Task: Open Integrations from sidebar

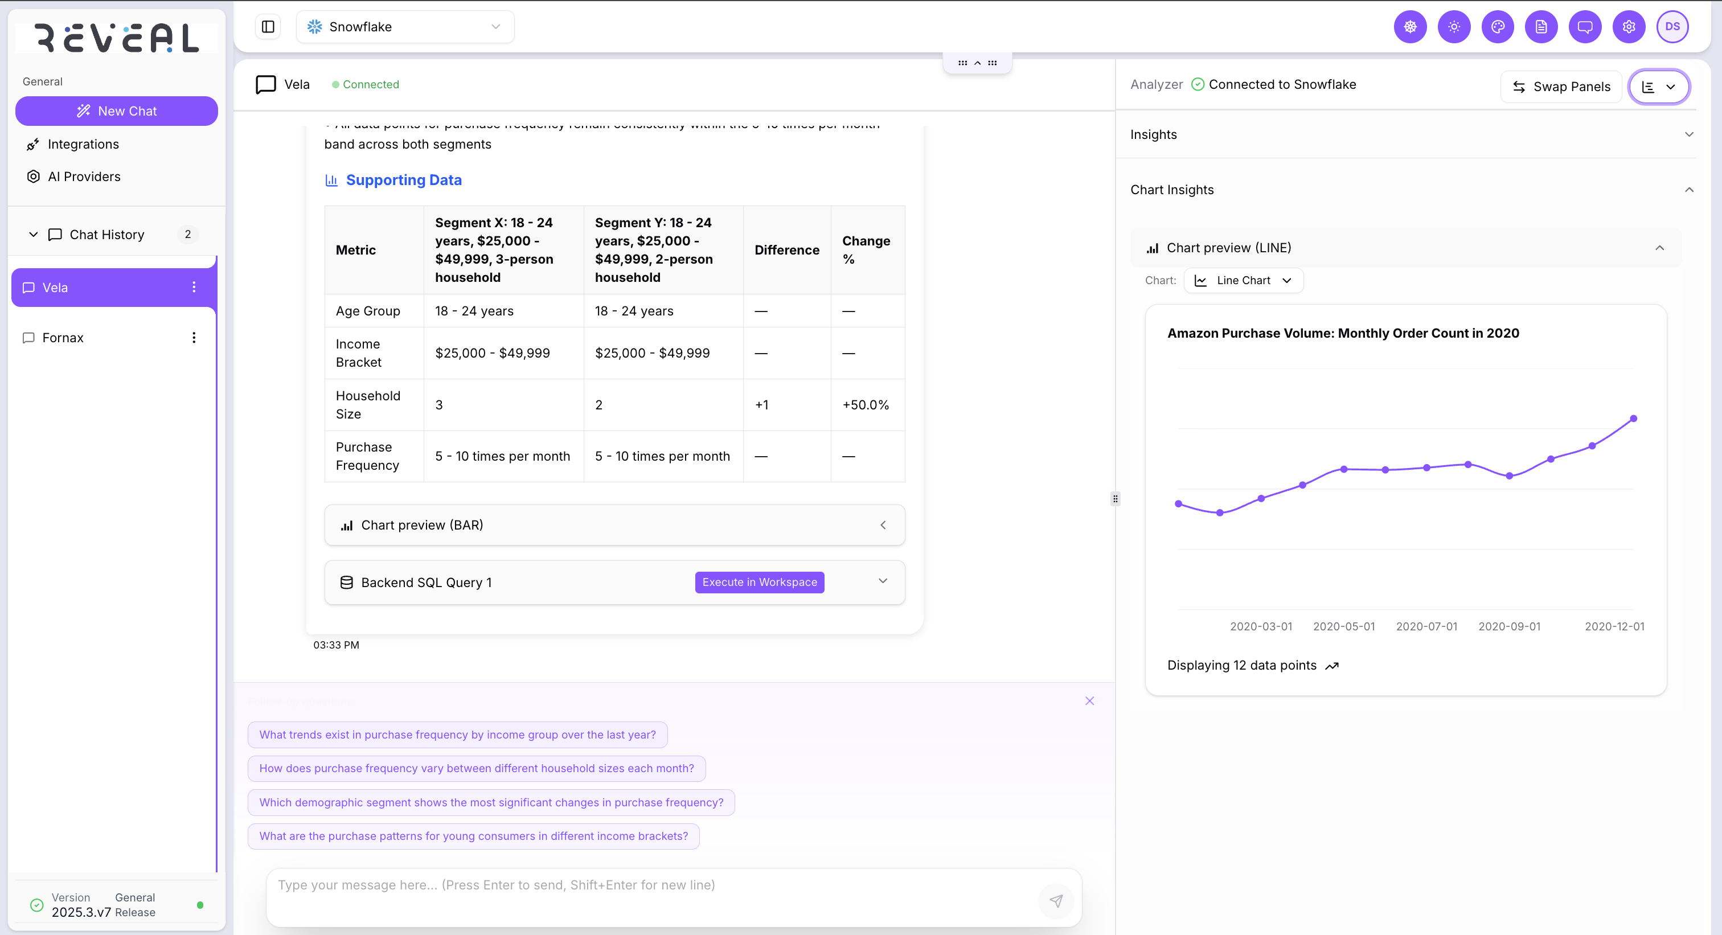Action: tap(83, 145)
